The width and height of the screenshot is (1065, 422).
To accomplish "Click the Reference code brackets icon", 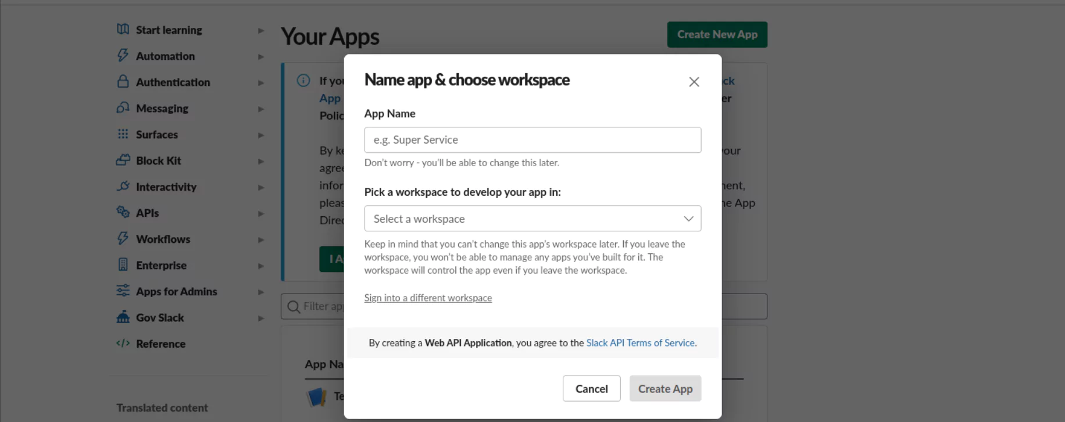I will point(123,343).
